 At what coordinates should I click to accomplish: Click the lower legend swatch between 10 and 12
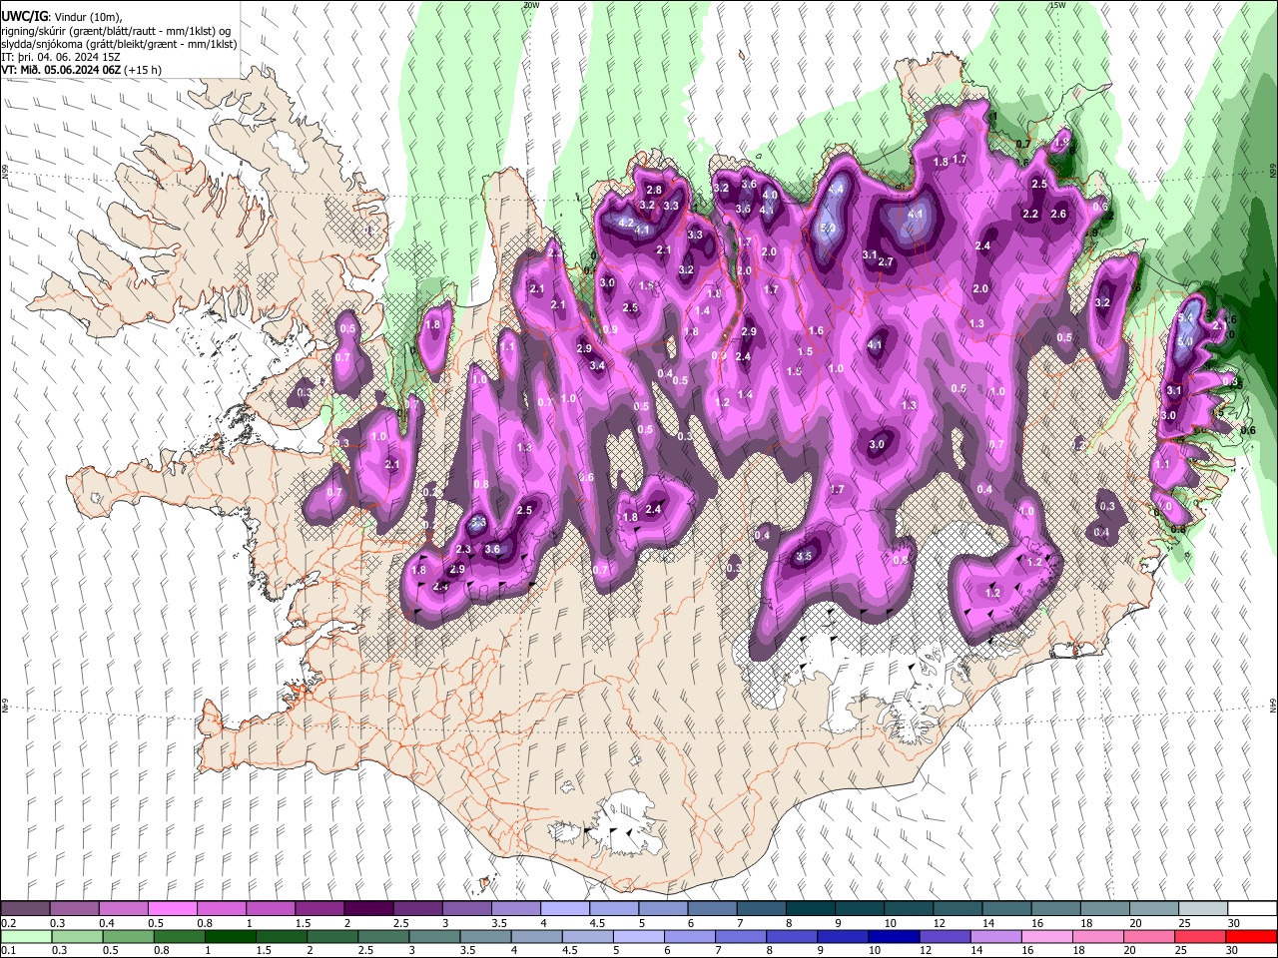(x=893, y=937)
